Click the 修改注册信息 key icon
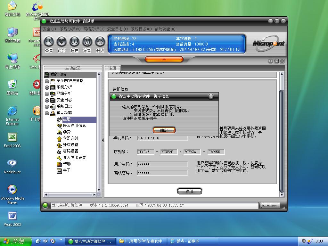This screenshot has width=328, height=246. pos(59,126)
